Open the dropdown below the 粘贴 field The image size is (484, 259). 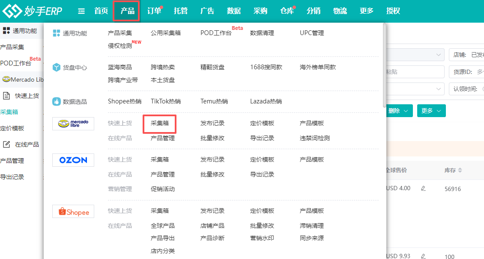[x=415, y=89]
